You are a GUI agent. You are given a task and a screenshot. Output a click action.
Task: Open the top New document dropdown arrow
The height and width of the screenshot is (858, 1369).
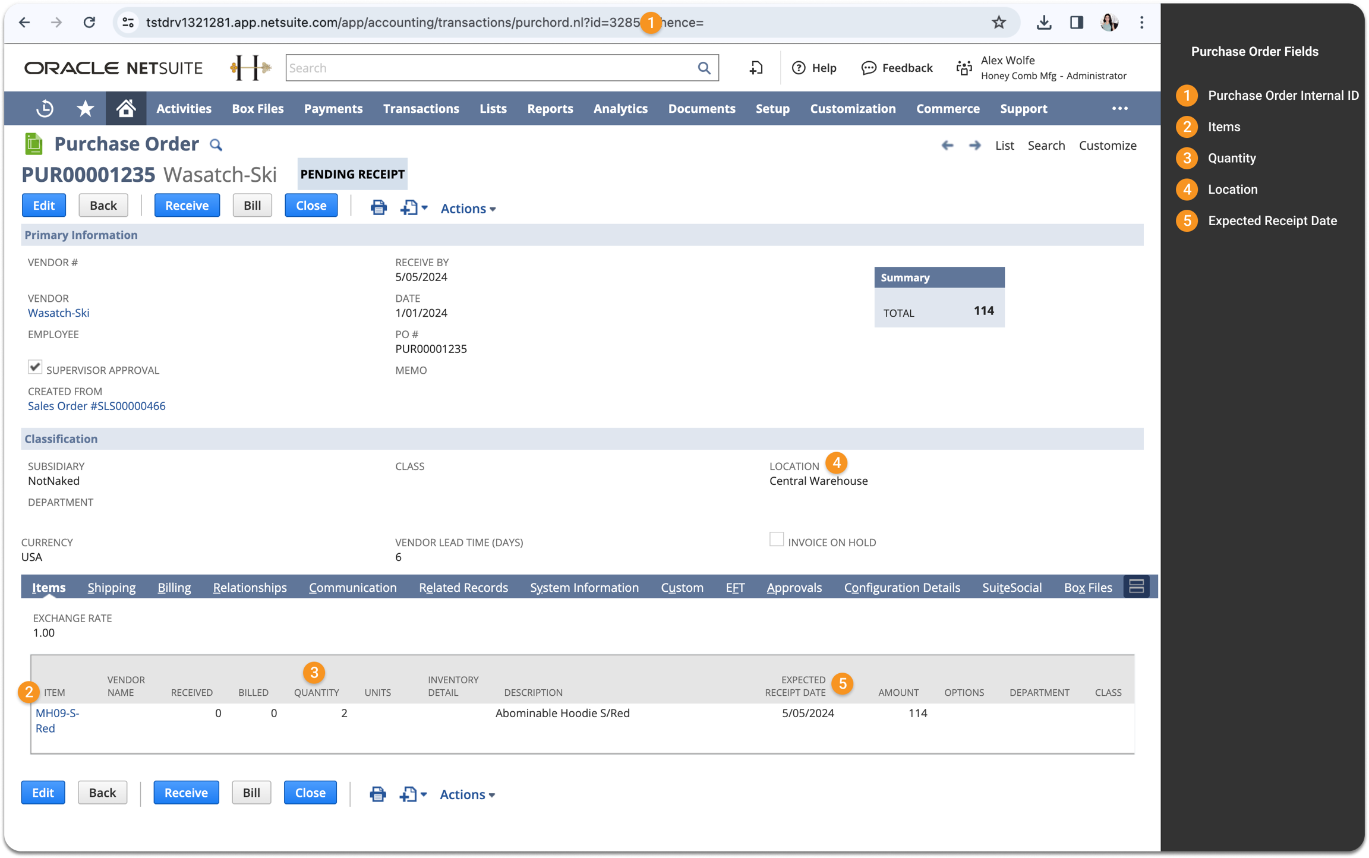pyautogui.click(x=424, y=208)
